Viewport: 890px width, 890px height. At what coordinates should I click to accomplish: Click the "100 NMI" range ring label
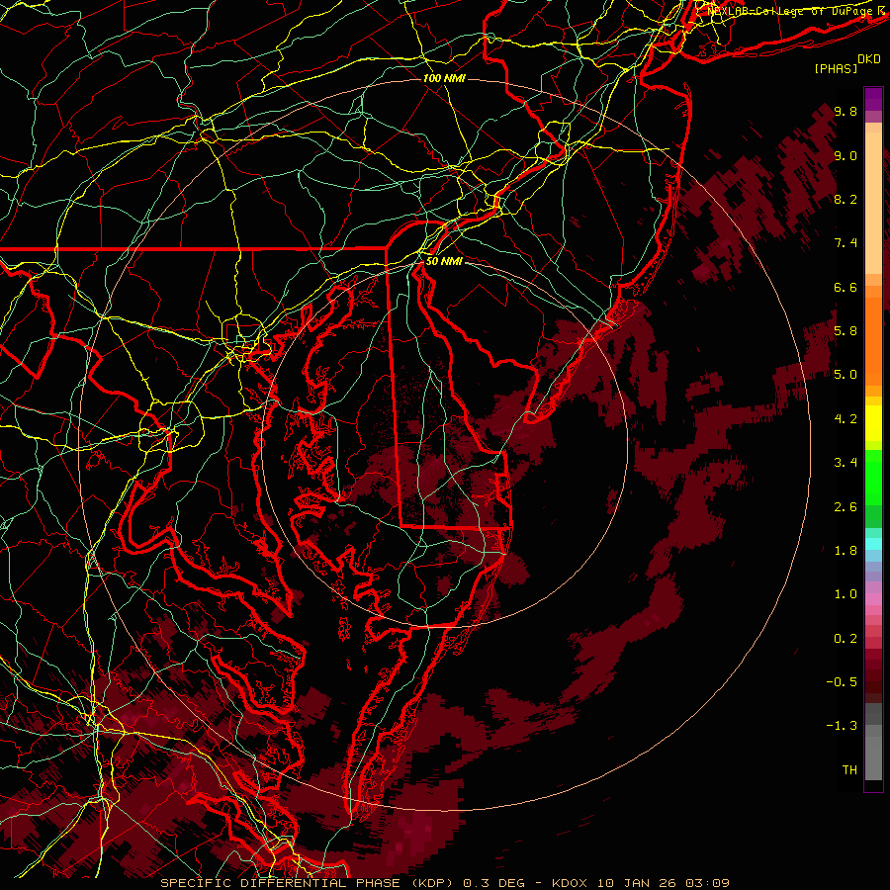point(444,78)
